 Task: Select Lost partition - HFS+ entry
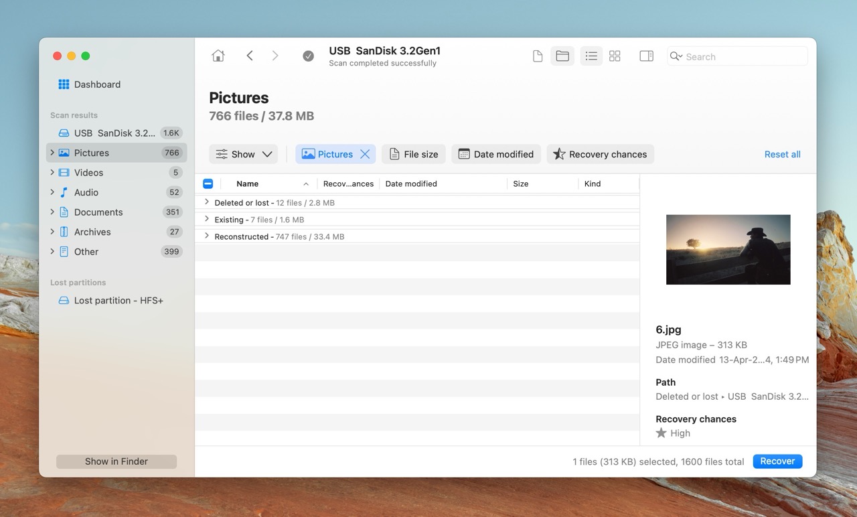click(x=119, y=301)
